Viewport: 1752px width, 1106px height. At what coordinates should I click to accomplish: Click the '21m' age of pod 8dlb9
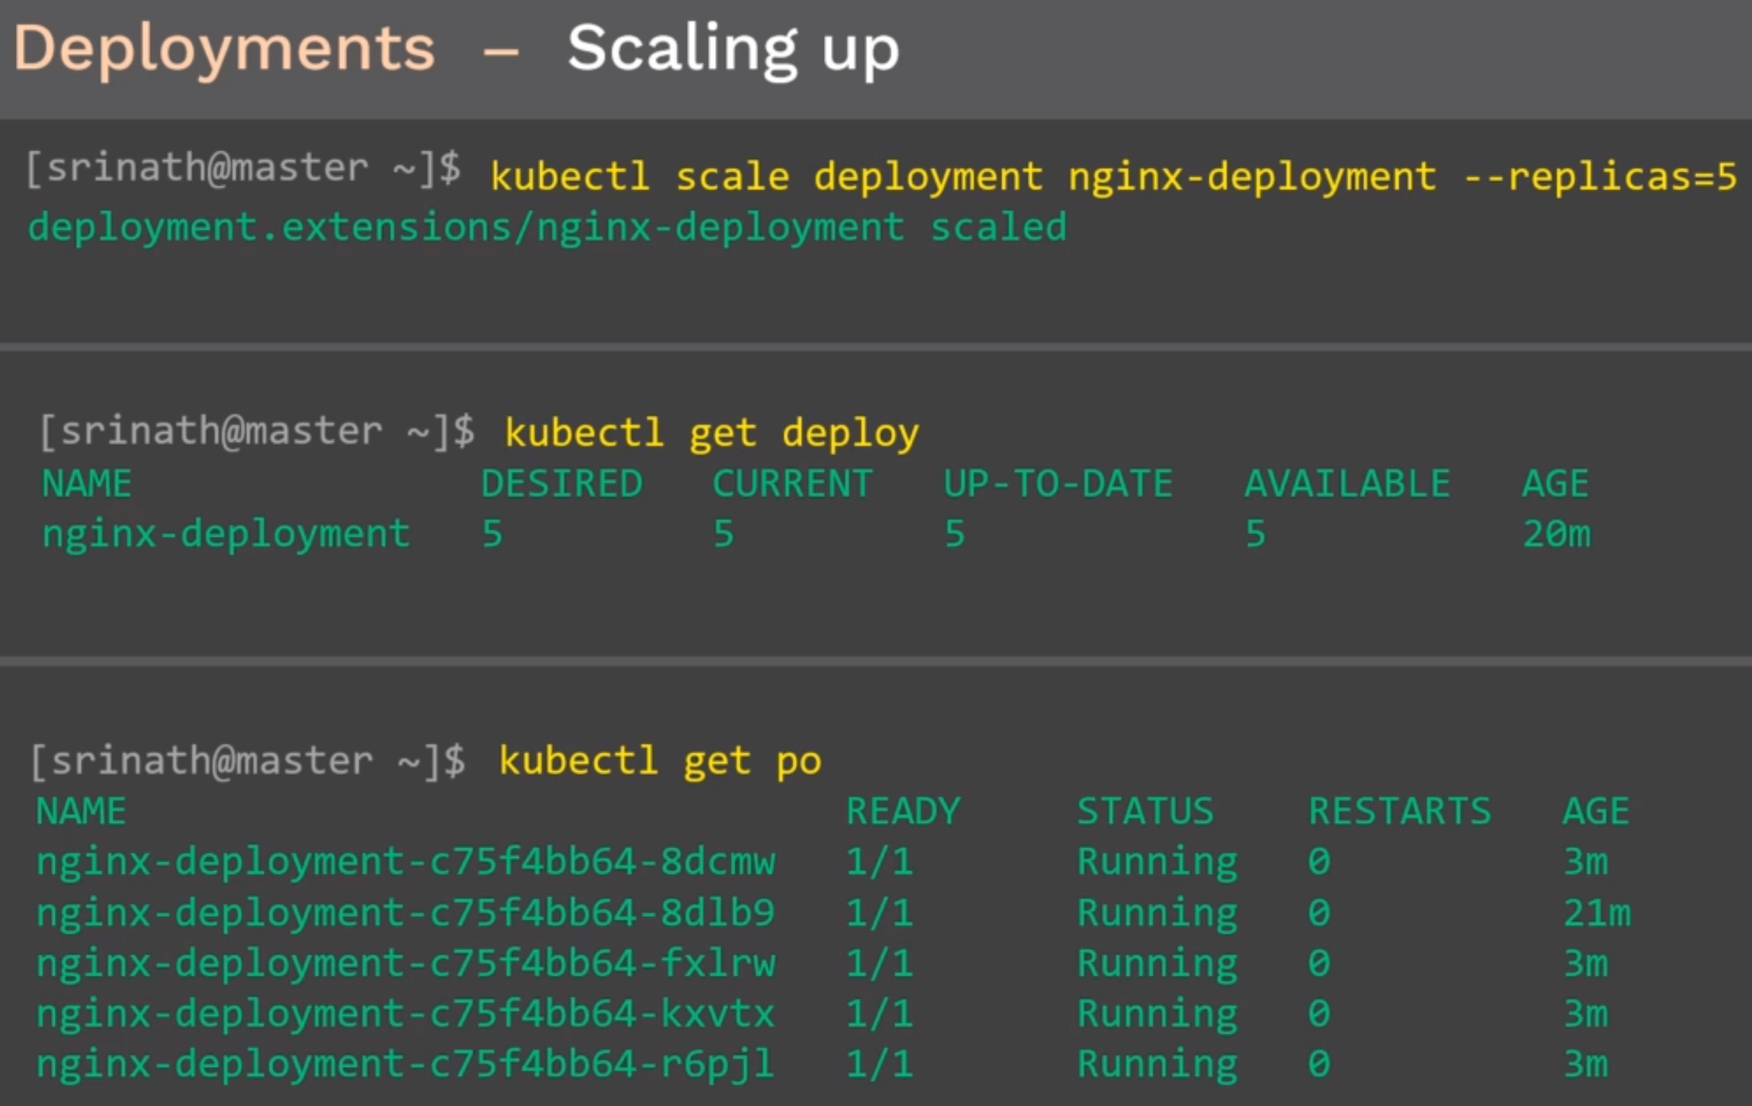tap(1597, 913)
